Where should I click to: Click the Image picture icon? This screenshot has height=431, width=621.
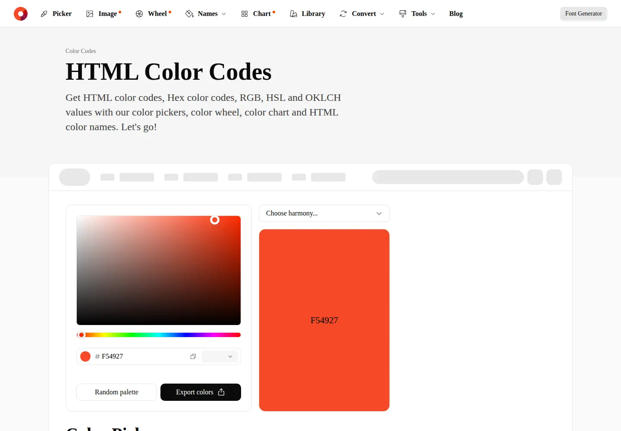90,14
